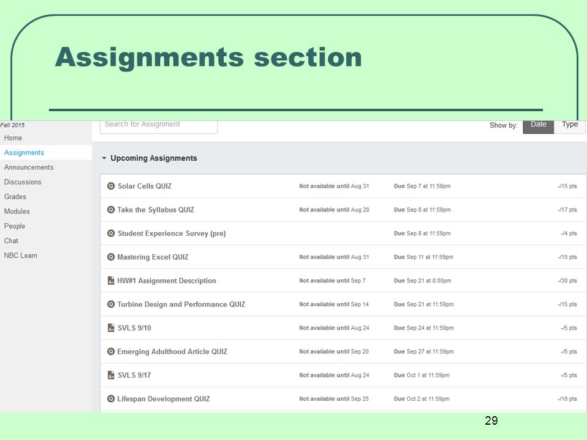
Task: Click the '-/17 pts' points value
Action: pyautogui.click(x=567, y=210)
